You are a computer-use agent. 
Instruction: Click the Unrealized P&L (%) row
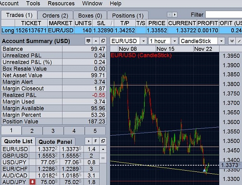point(54,62)
